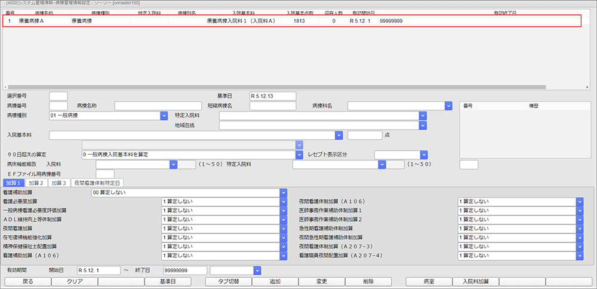Open the 病室 settings button
597x289 pixels.
pos(429,281)
